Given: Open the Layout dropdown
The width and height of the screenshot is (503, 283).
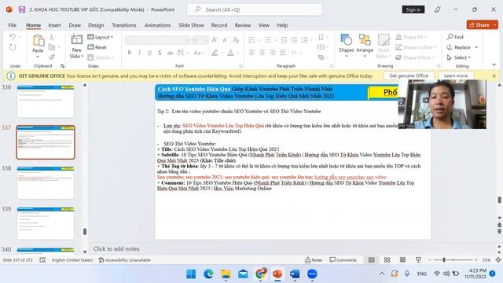Looking at the screenshot, I should tap(101, 37).
